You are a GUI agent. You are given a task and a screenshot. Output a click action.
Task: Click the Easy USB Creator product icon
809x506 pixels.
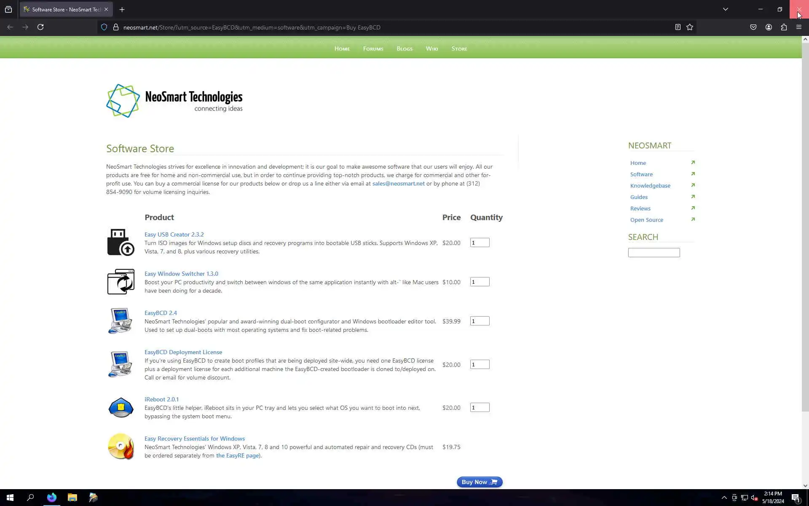pyautogui.click(x=121, y=242)
